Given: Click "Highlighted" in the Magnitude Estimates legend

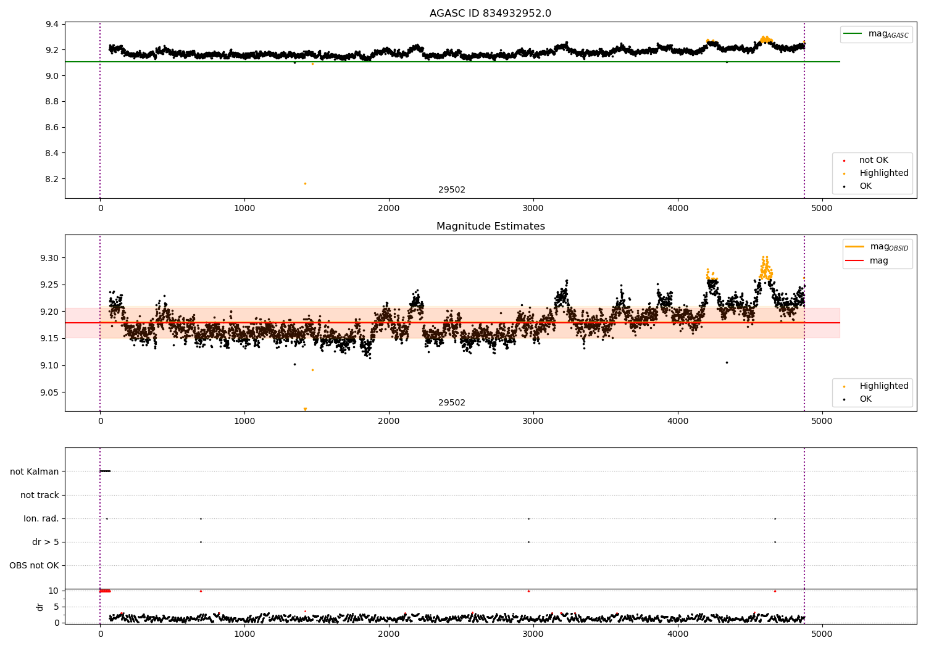Looking at the screenshot, I should (x=884, y=386).
